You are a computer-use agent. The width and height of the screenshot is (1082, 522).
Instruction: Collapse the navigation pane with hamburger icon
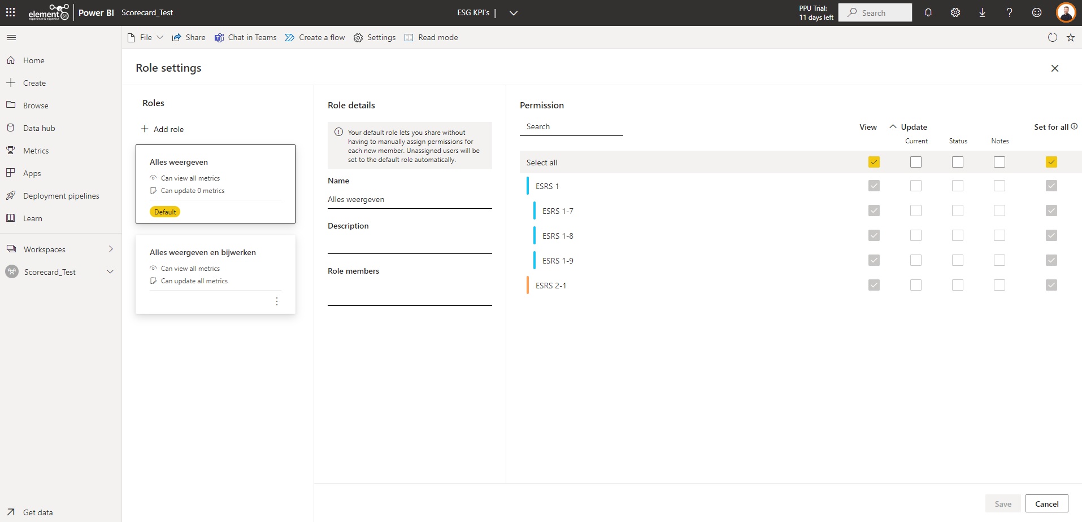[11, 37]
